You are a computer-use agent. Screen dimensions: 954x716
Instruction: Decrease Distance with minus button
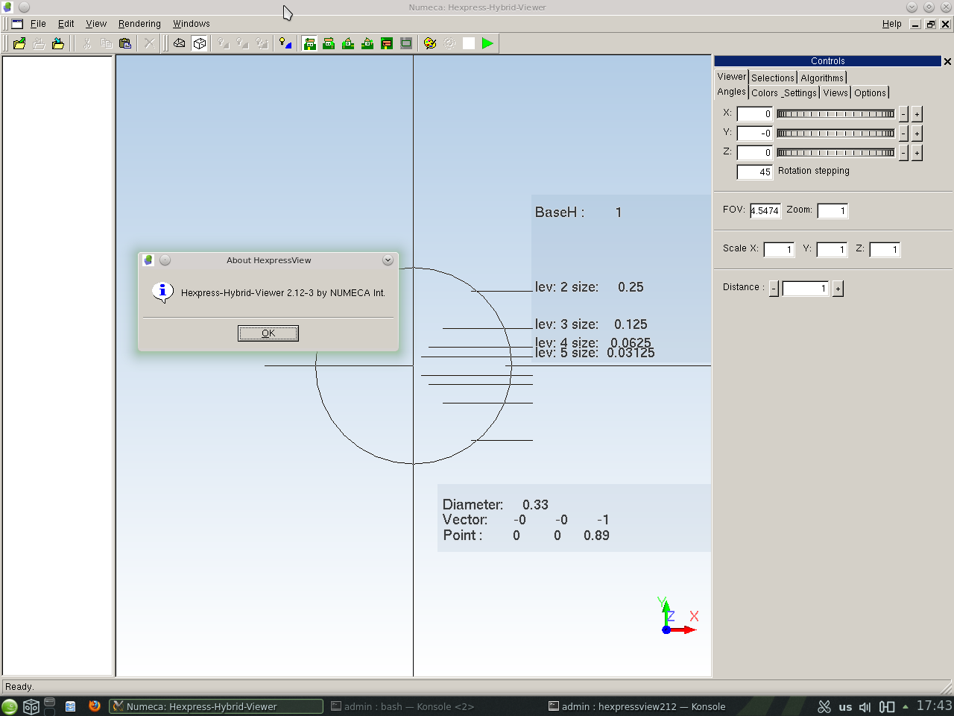774,289
